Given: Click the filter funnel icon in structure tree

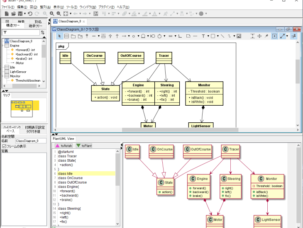Looking at the screenshot, I should [x=5, y=32].
